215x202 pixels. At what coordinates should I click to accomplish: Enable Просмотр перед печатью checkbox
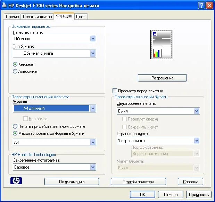pyautogui.click(x=115, y=91)
